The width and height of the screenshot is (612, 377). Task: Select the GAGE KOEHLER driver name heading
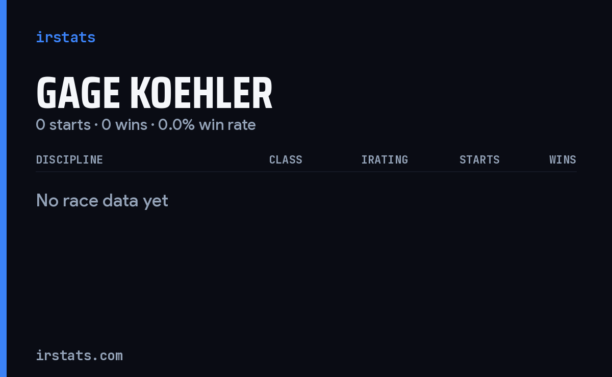pyautogui.click(x=155, y=93)
